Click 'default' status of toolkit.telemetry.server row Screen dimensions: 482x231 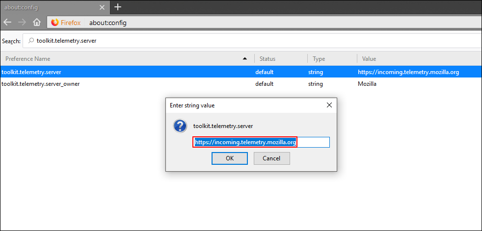[264, 72]
